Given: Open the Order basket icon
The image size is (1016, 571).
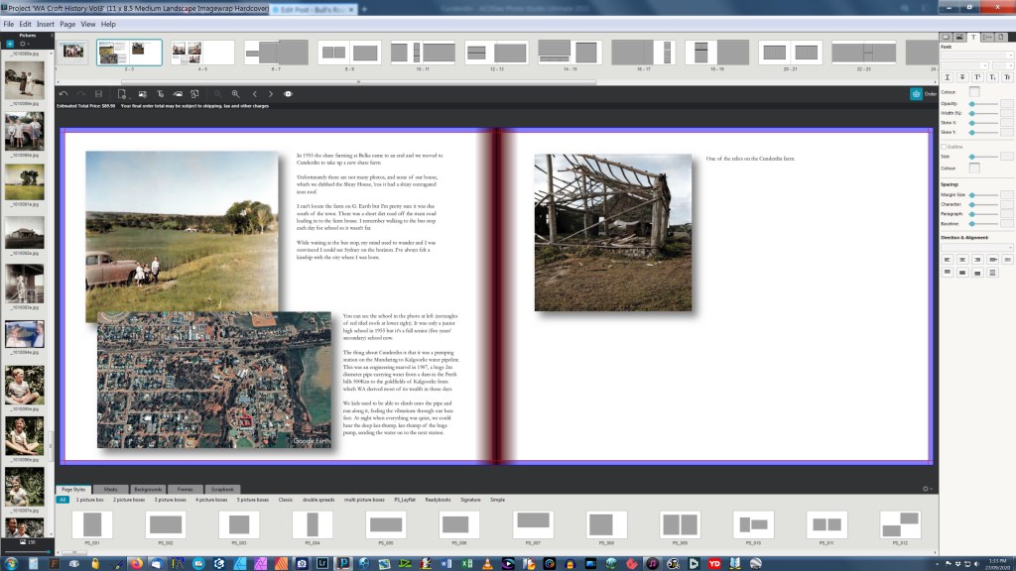Looking at the screenshot, I should click(916, 93).
